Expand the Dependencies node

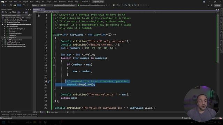point(5,27)
